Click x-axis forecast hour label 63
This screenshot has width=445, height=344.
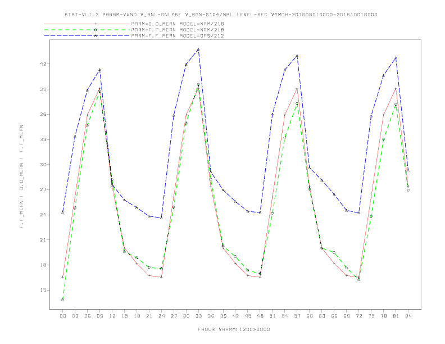(322, 316)
